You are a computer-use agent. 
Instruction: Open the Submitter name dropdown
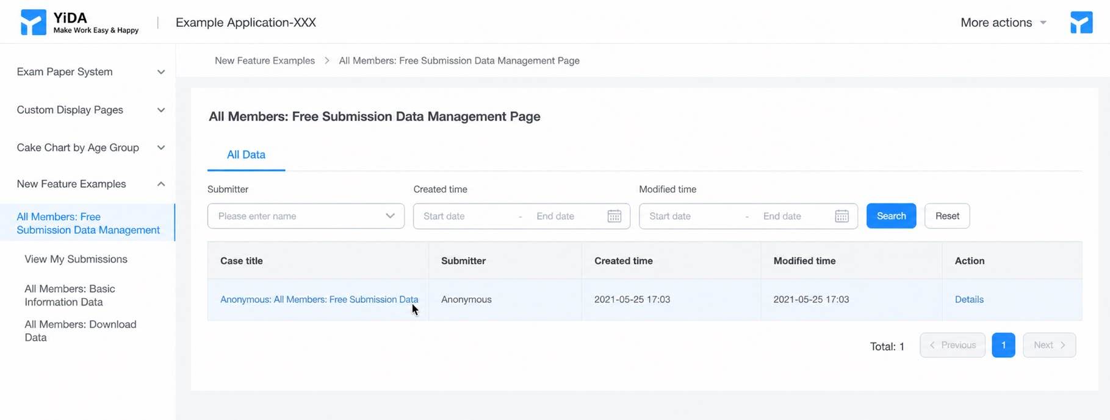pos(306,216)
